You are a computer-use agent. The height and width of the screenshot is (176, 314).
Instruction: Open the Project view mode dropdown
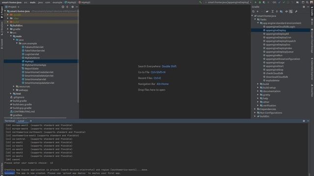(12, 7)
